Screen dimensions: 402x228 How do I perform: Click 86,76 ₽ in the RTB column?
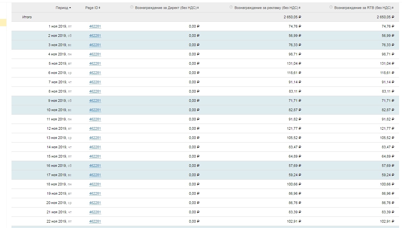(388, 203)
